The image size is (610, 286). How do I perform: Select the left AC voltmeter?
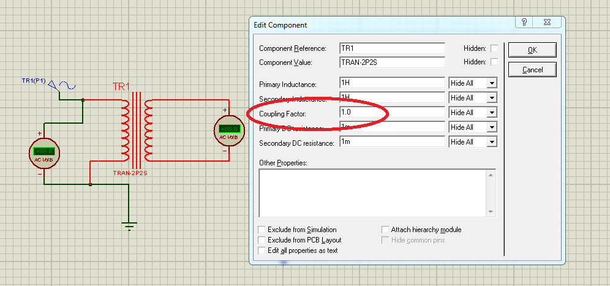point(43,153)
